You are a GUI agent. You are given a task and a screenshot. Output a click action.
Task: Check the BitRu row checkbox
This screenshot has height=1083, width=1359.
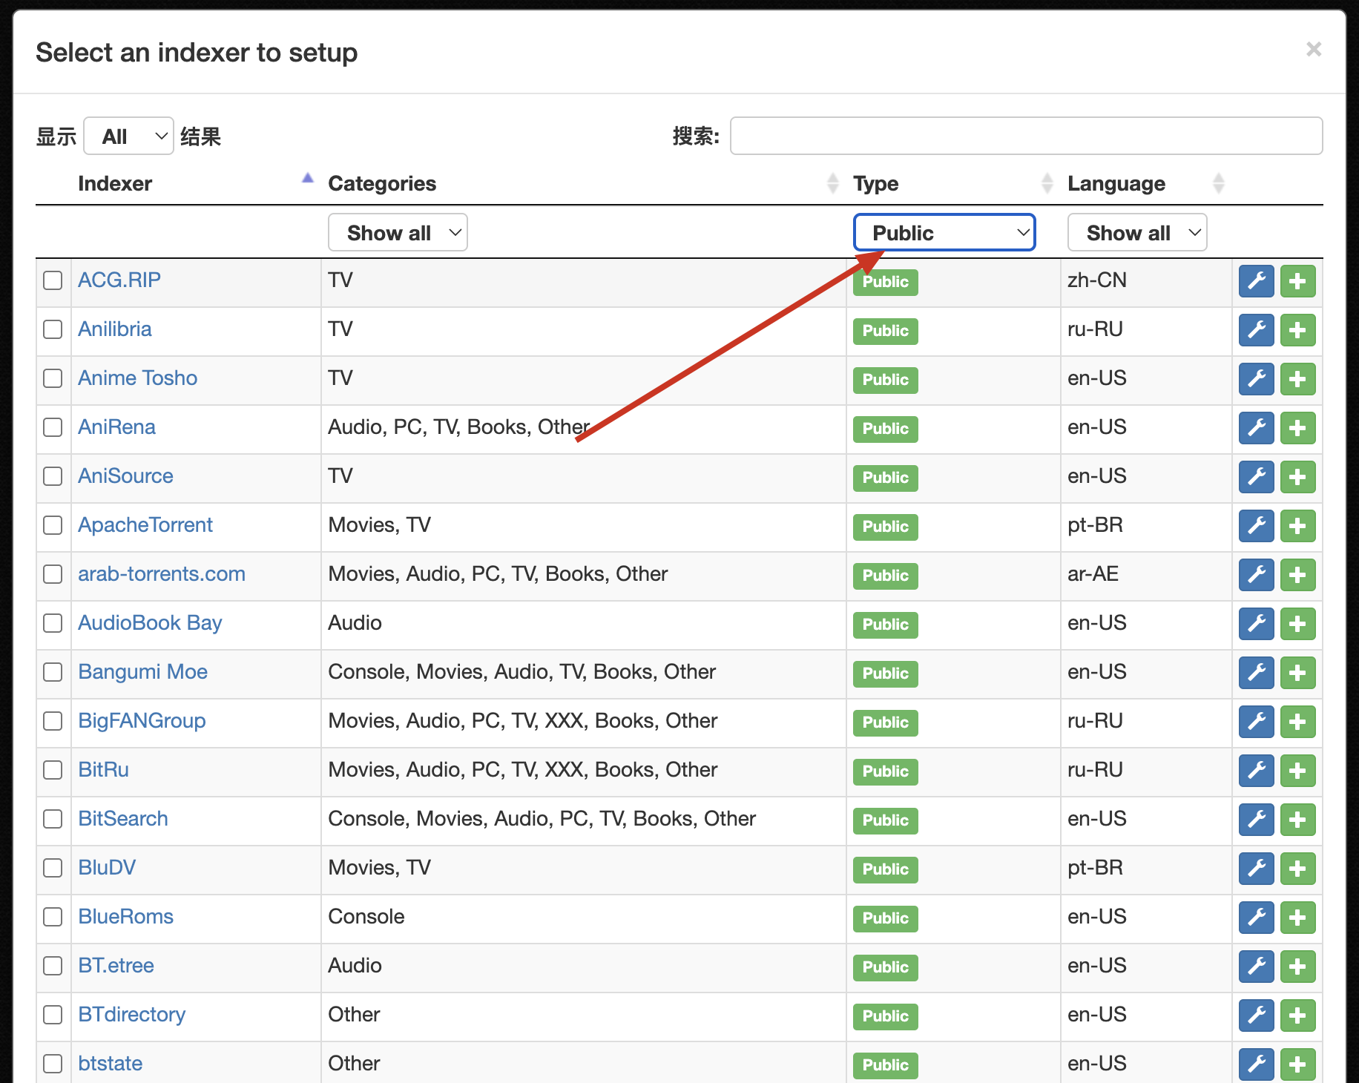tap(53, 770)
